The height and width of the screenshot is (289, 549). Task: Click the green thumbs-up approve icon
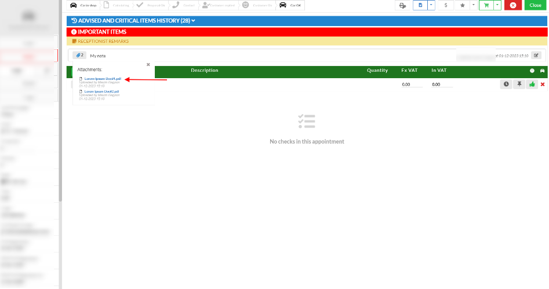tap(532, 84)
